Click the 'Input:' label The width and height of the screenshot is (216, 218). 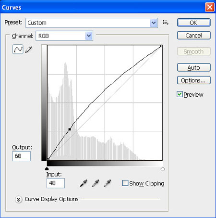point(54,174)
